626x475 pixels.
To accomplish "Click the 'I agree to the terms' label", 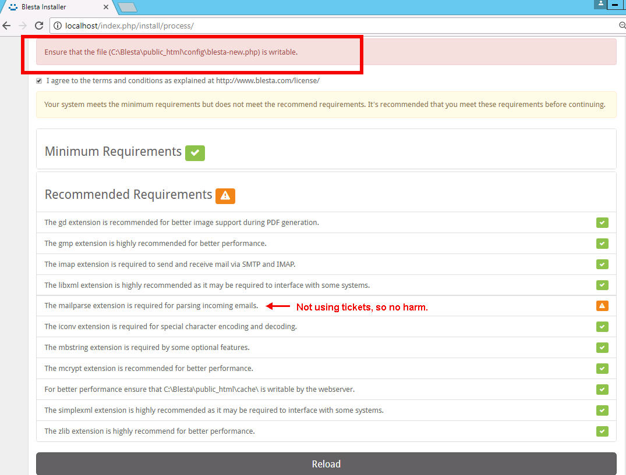I will coord(183,81).
